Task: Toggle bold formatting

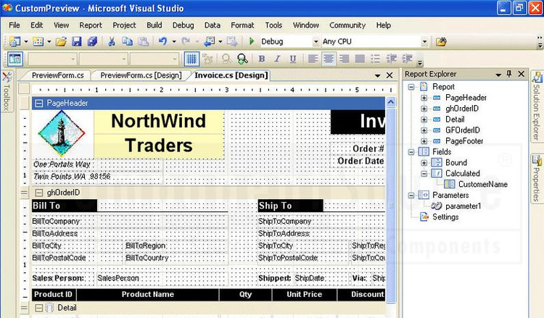Action: 262,59
